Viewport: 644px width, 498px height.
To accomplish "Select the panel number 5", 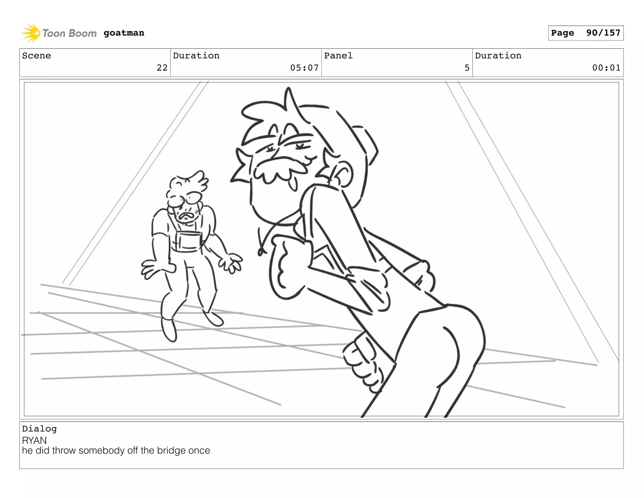I will (467, 68).
